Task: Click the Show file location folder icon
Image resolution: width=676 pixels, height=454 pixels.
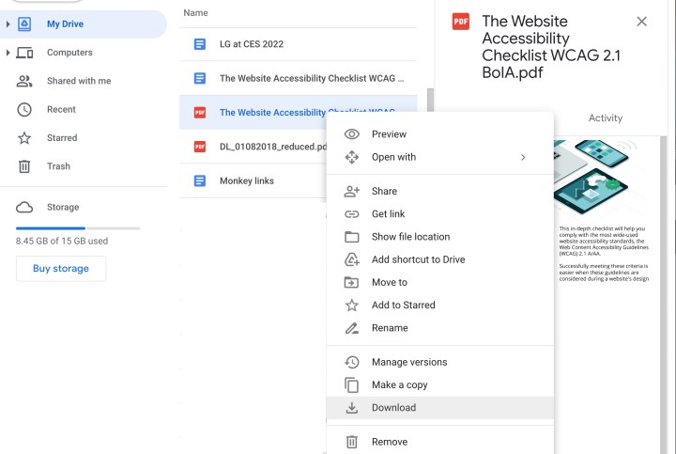Action: [x=352, y=237]
